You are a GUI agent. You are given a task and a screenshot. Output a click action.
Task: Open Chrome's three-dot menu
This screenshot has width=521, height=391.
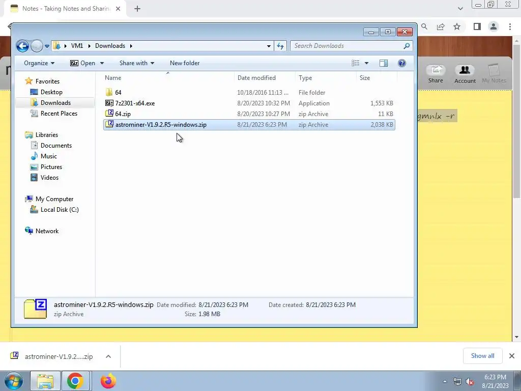point(510,26)
